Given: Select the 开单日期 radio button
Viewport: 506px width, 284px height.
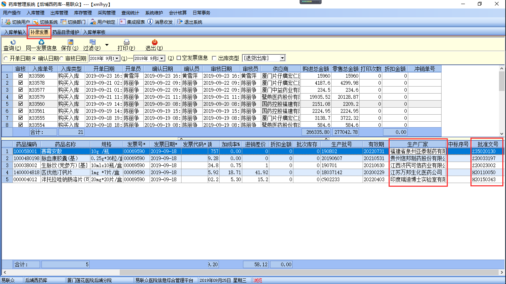Looking at the screenshot, I should point(6,58).
